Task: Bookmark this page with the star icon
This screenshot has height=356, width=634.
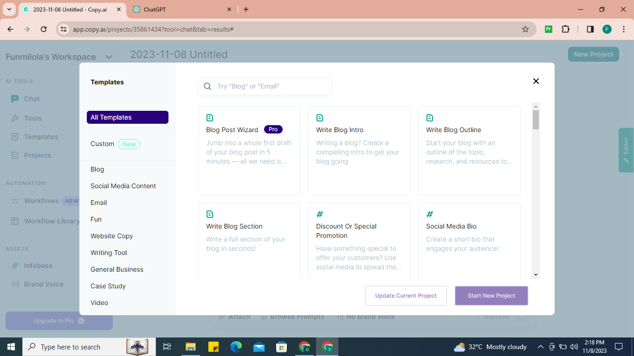Action: (525, 29)
